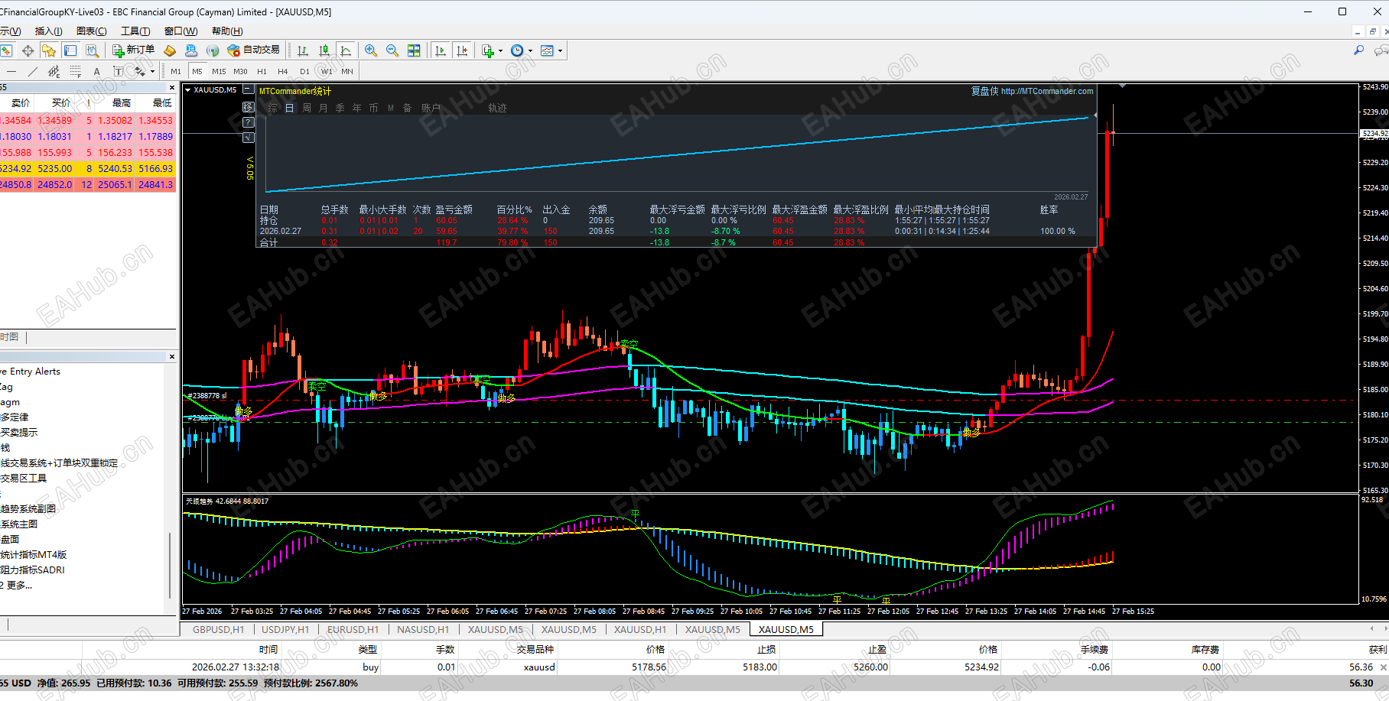This screenshot has height=701, width=1389.
Task: Select the equidistant channel tool
Action: click(54, 71)
